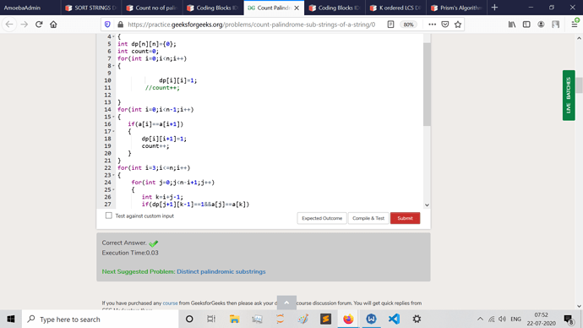
Task: Open Visual Studio Code from the taskbar
Action: coord(394,319)
